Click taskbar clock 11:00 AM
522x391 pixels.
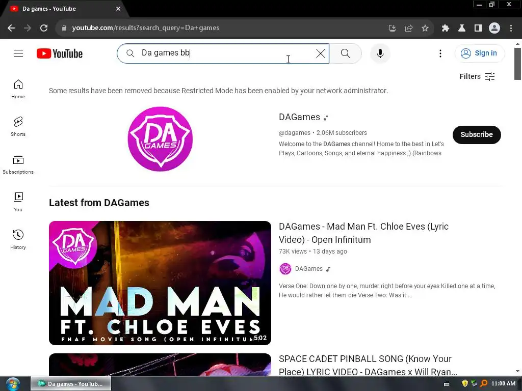pos(503,384)
